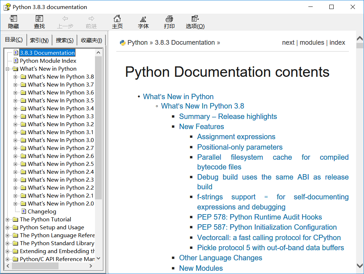This screenshot has width=364, height=274.
Task: Click folder icon of What's New In Python 3.8
Action: point(23,76)
